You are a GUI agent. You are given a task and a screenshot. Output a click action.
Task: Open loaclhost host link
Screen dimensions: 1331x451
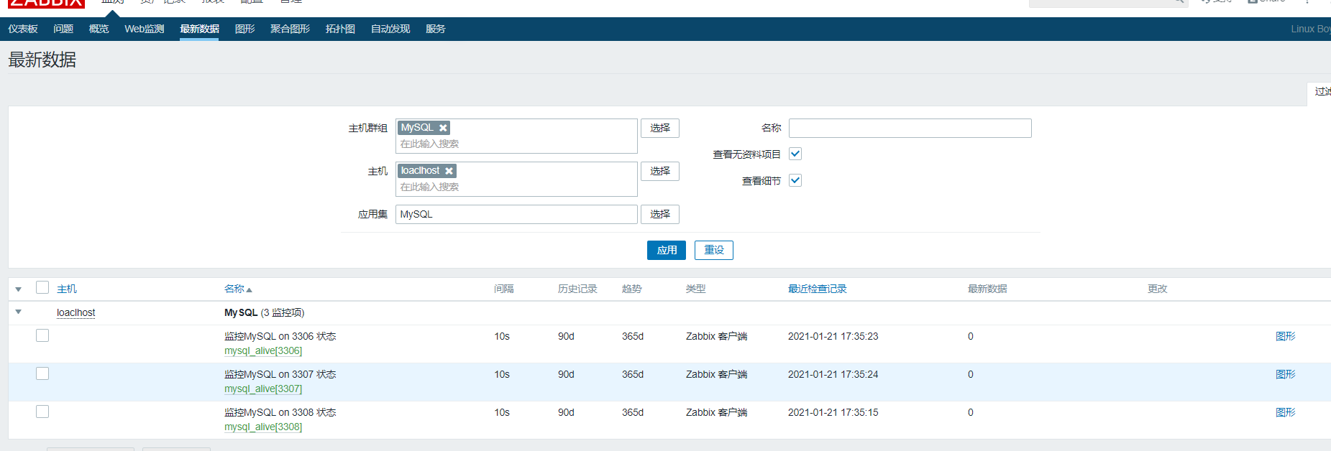point(76,312)
